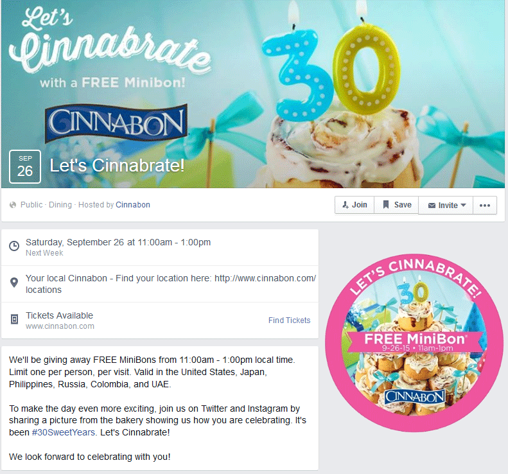Screen dimensions: 508x474
Task: Click the Join button
Action: point(355,205)
